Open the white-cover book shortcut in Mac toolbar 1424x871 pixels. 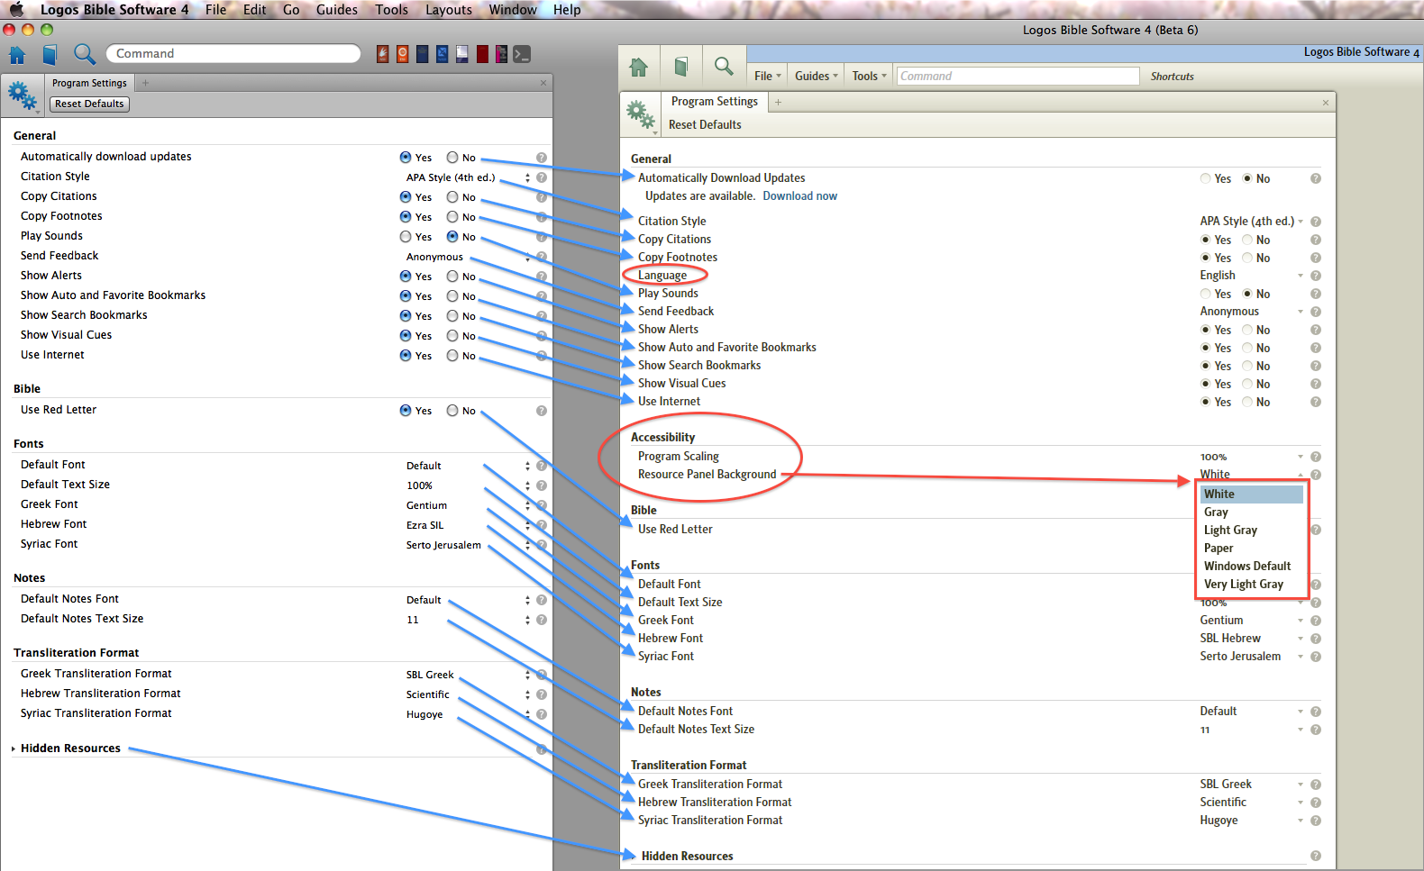(x=461, y=54)
